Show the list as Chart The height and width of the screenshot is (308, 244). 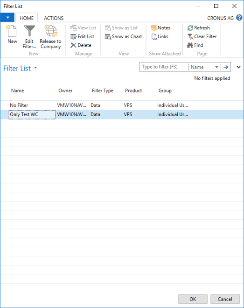tap(124, 36)
